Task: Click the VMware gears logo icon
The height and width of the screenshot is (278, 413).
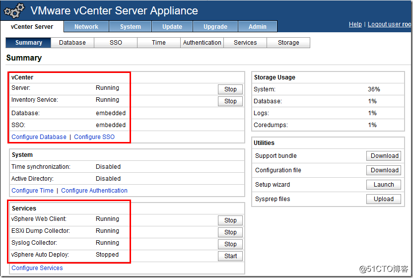Action: (x=14, y=11)
